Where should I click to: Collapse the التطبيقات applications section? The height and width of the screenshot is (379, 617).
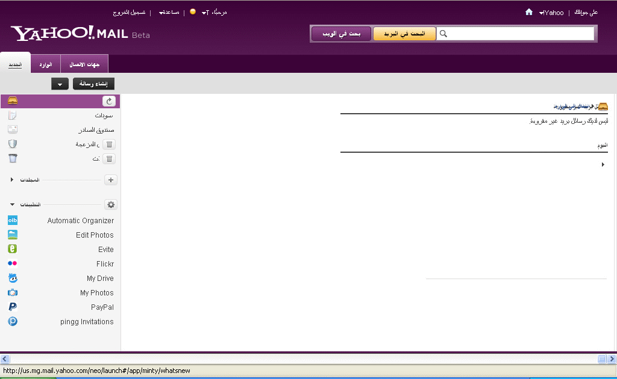(12, 205)
